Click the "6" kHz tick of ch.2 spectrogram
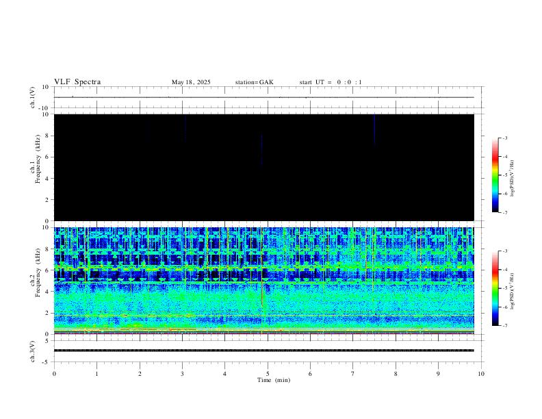This screenshot has width=542, height=419. pos(47,270)
